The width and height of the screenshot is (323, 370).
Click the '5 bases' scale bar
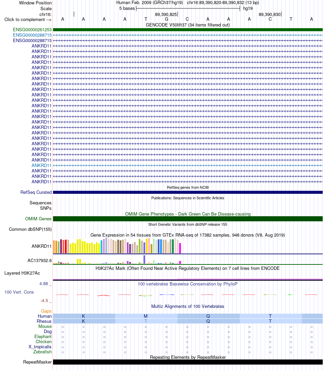(188, 8)
